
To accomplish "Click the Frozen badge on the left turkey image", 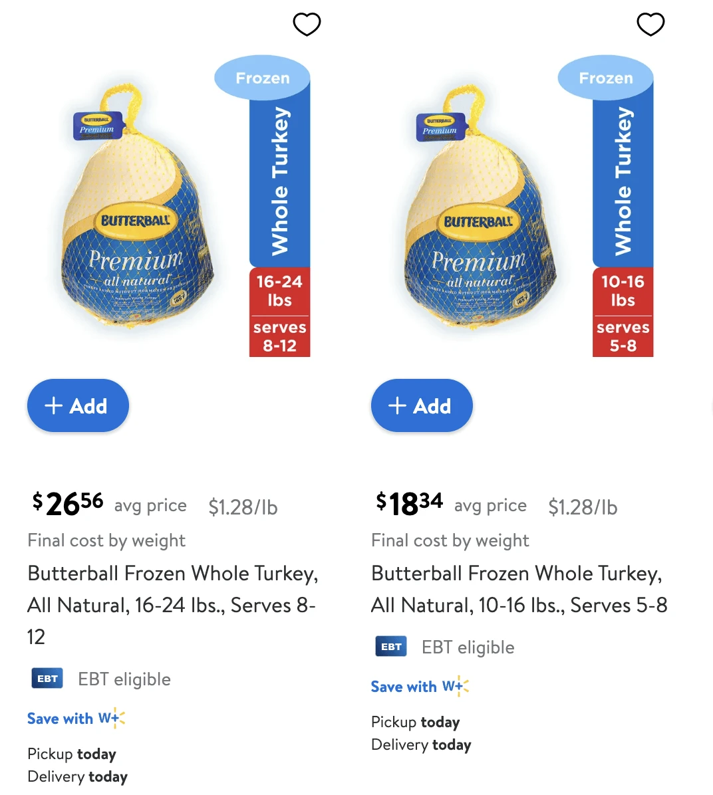I will click(x=262, y=78).
